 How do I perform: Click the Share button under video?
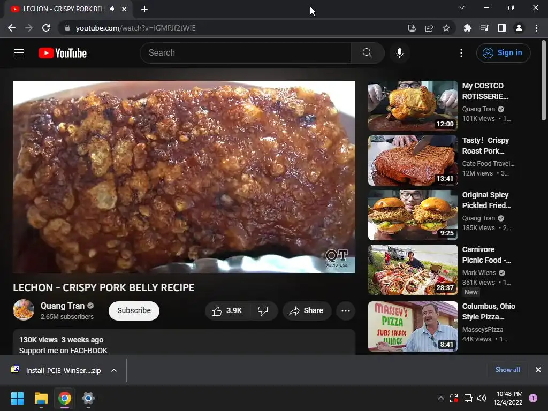tap(307, 311)
